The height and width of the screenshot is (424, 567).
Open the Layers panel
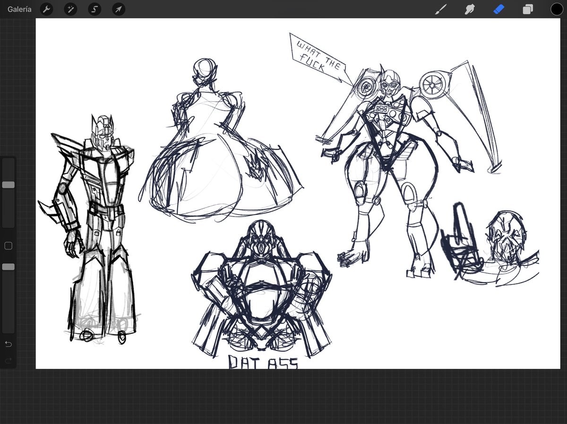528,9
